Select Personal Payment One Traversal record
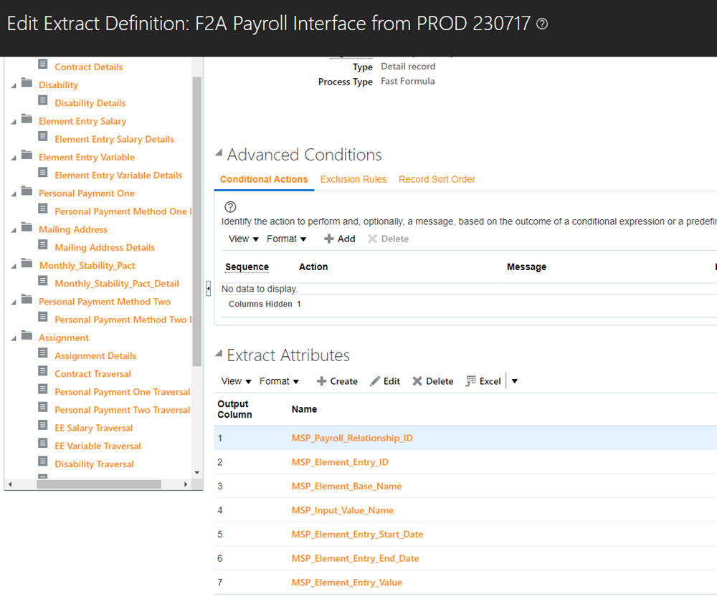 [122, 392]
